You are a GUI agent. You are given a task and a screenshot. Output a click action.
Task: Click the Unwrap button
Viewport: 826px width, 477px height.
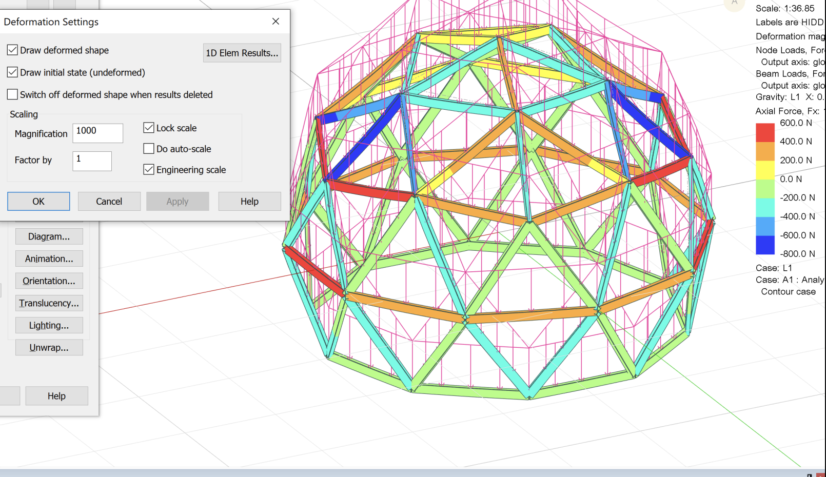tap(49, 347)
